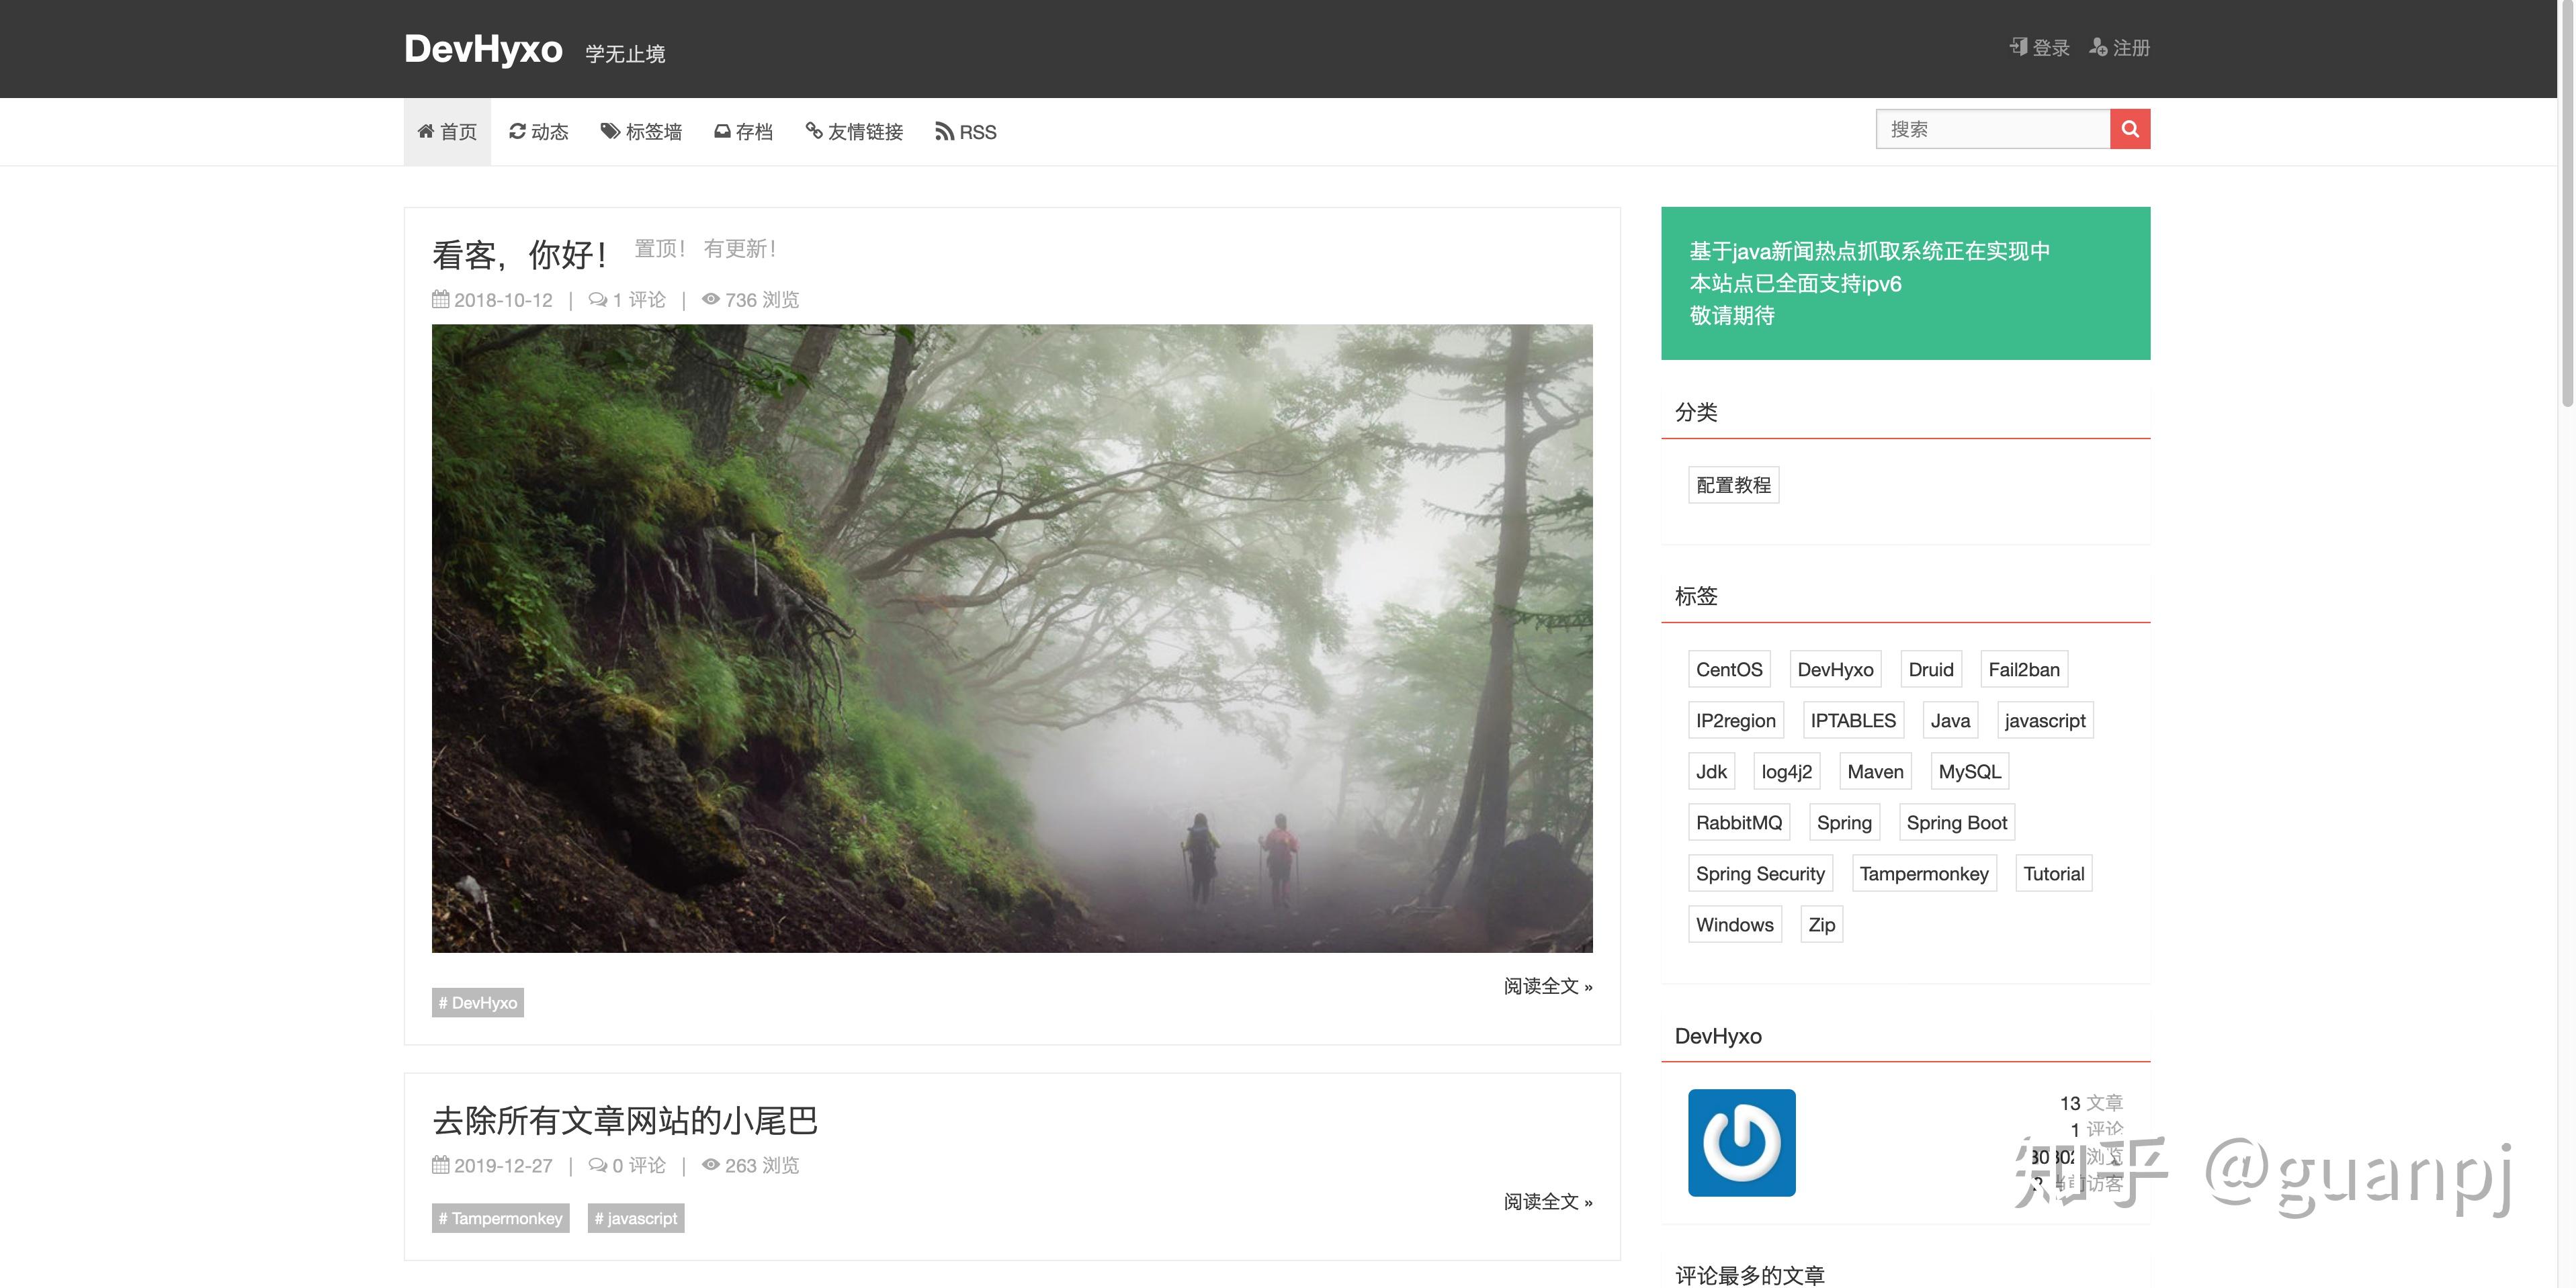Select the 配置教程 category
This screenshot has height=1288, width=2576.
tap(1733, 486)
